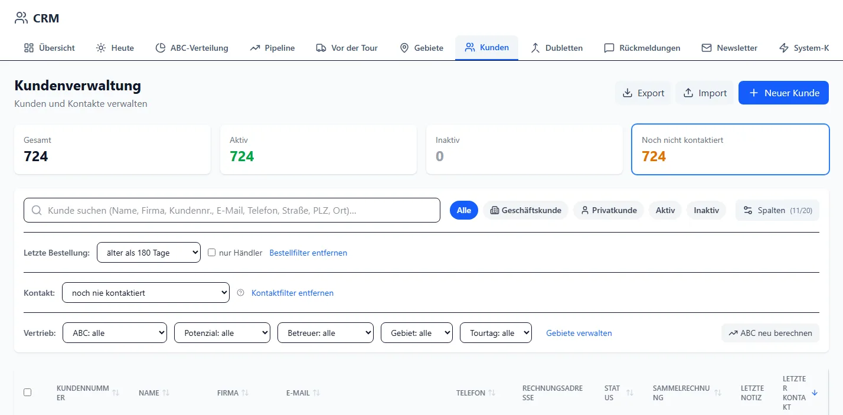Open the Newsletter tab
Image resolution: width=843 pixels, height=415 pixels.
(x=730, y=48)
